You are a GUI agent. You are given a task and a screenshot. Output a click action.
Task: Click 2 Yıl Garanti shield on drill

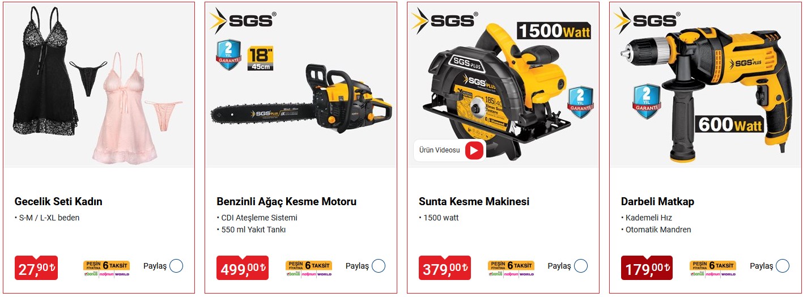pos(647,102)
